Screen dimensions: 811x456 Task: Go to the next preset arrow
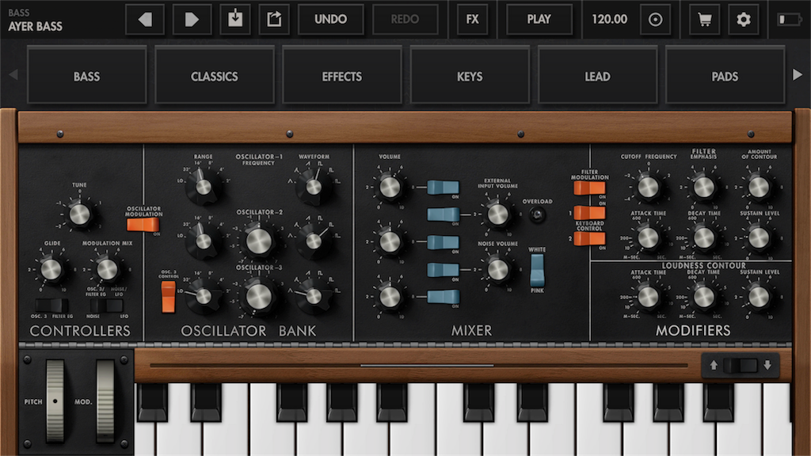[x=192, y=20]
